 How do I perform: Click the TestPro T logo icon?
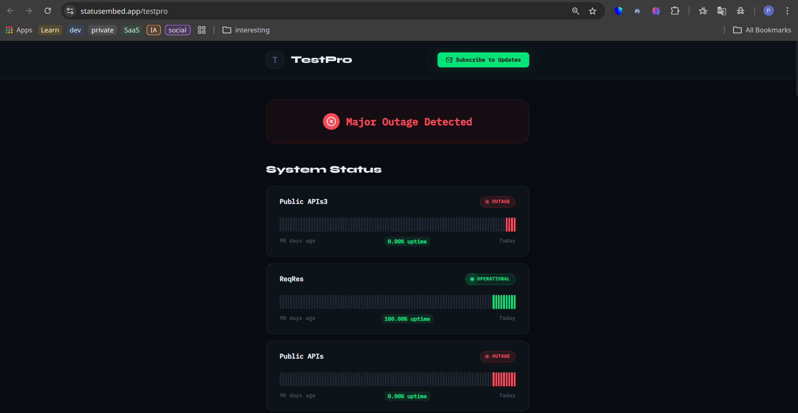pyautogui.click(x=275, y=60)
